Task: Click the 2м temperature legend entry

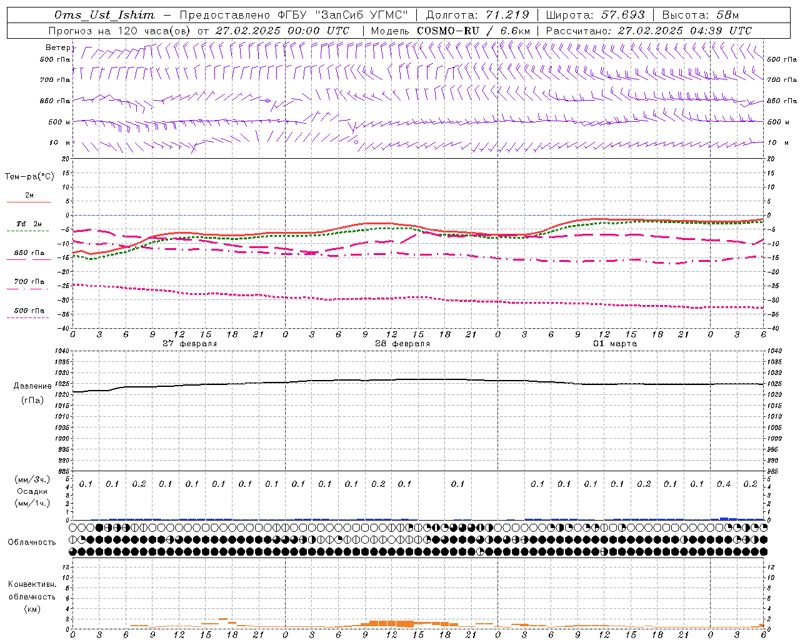Action: pos(29,195)
